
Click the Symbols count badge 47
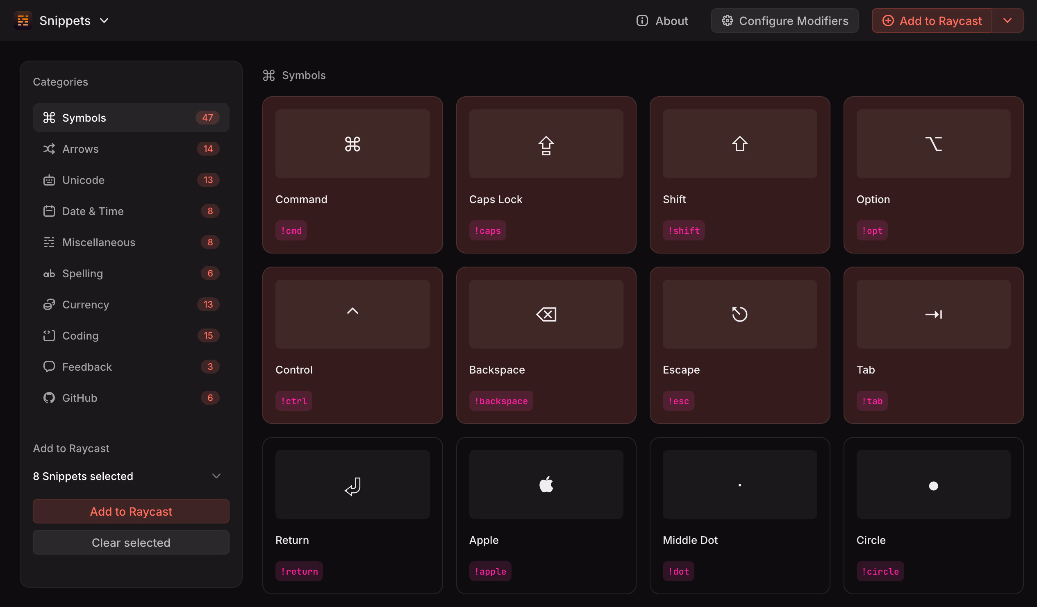click(x=207, y=118)
